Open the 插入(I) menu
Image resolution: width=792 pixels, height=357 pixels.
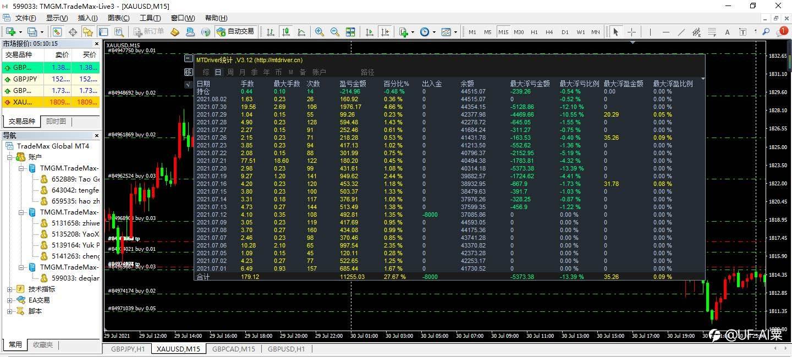pyautogui.click(x=87, y=18)
